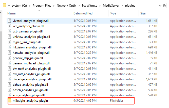Click the 9/5/2024 4:02 PM date
The image size is (169, 108).
tap(85, 101)
